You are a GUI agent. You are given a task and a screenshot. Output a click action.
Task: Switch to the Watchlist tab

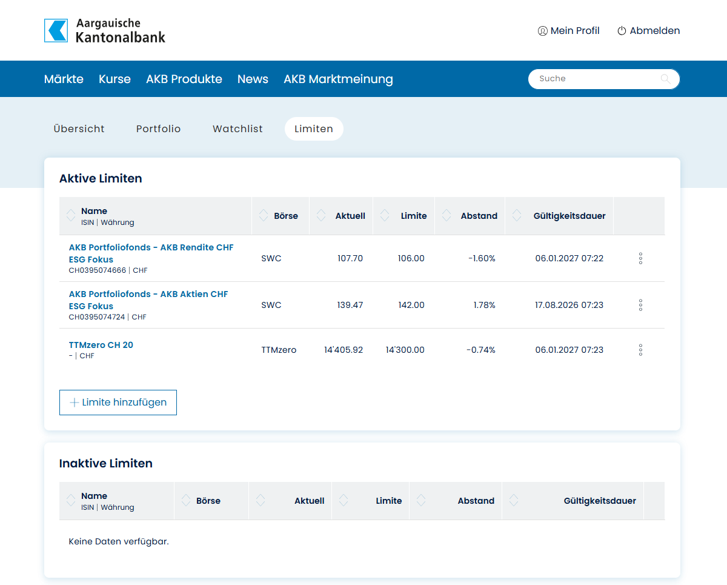(237, 129)
